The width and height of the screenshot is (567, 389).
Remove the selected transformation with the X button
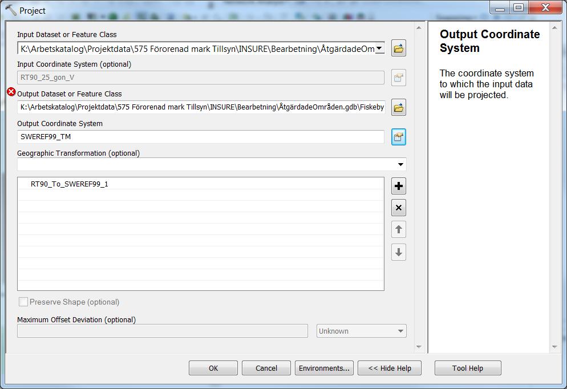click(x=399, y=208)
